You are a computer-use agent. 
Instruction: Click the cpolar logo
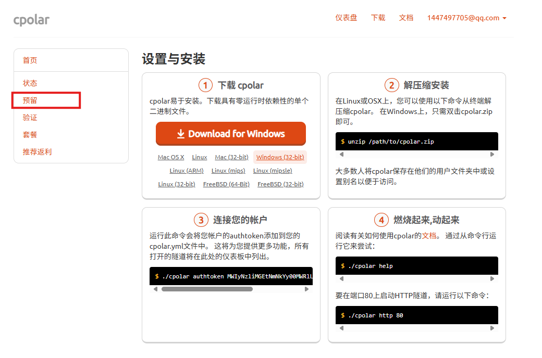pyautogui.click(x=31, y=20)
